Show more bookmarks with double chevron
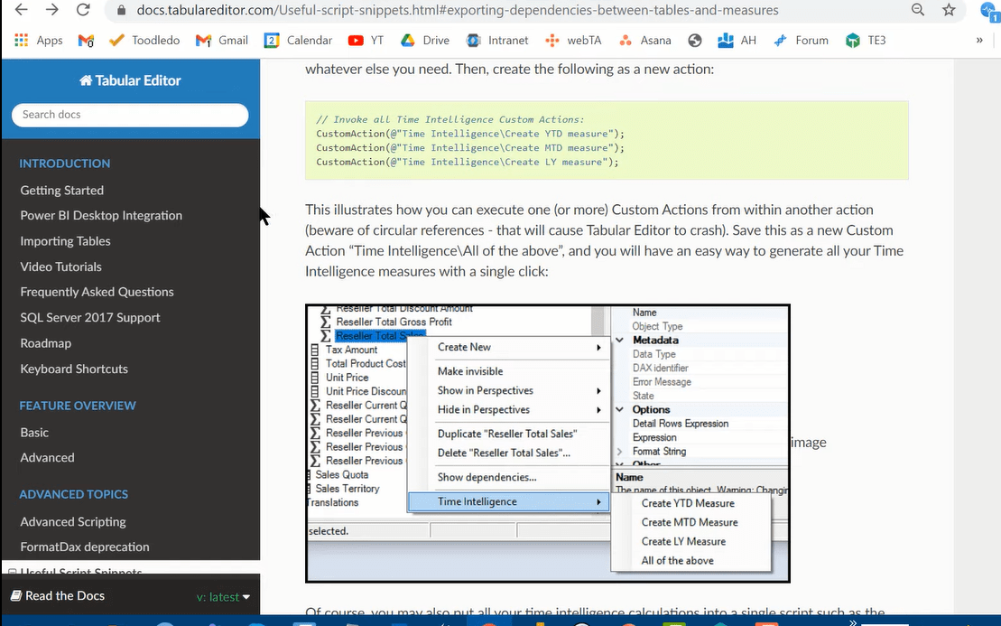The image size is (1001, 626). [979, 41]
